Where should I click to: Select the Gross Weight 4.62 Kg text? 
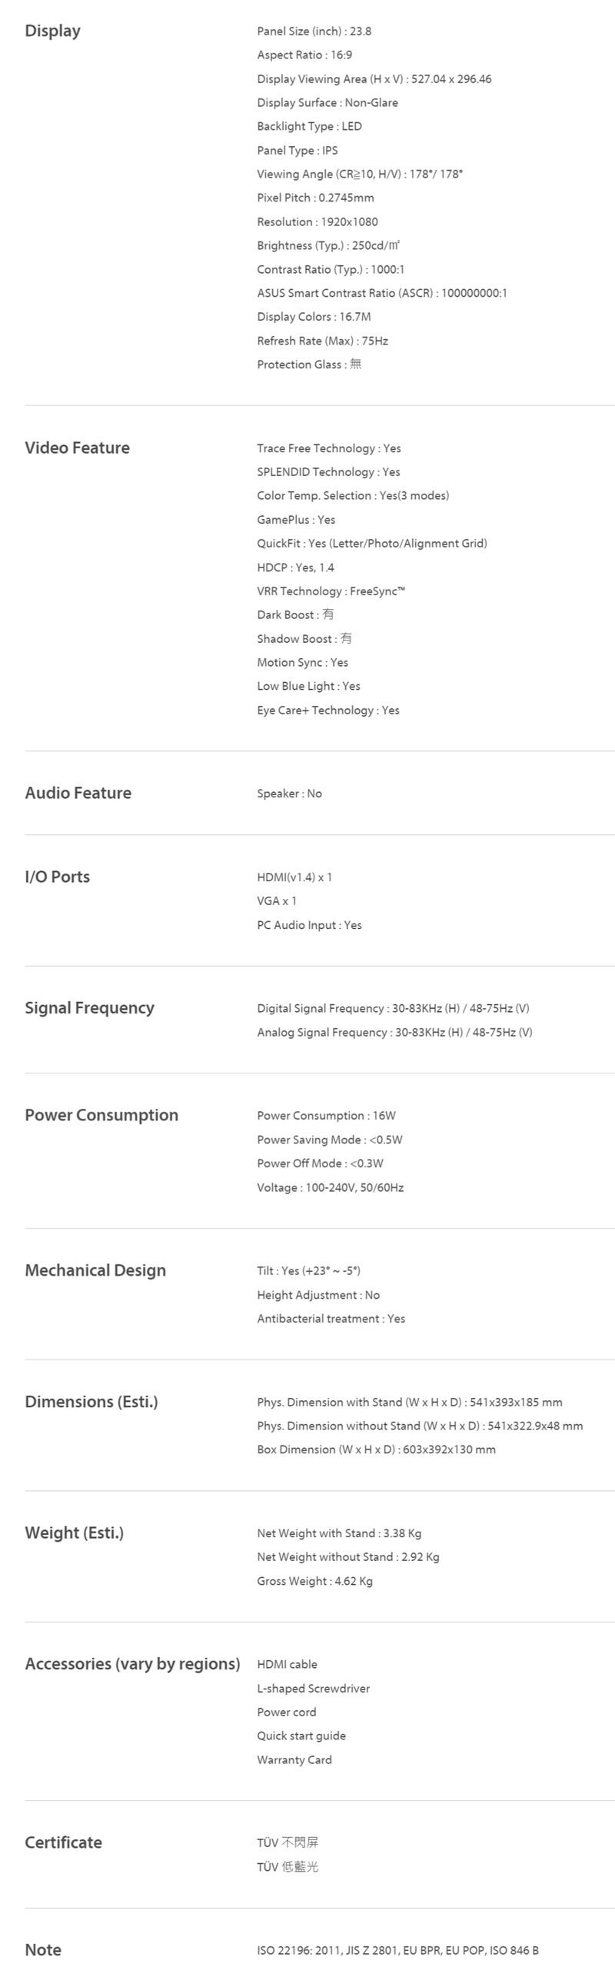[315, 1581]
